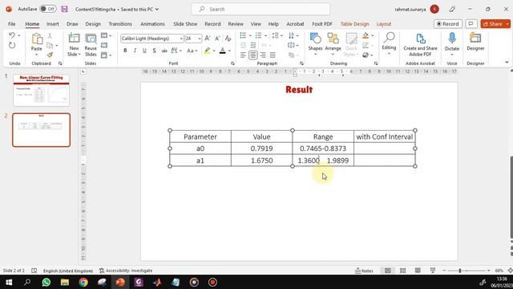The image size is (513, 289).
Task: Start Slide Show from status bar icon
Action: 433,271
